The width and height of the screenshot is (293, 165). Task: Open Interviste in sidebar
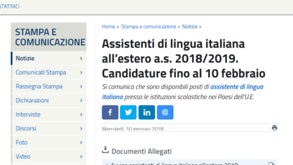(x=49, y=115)
